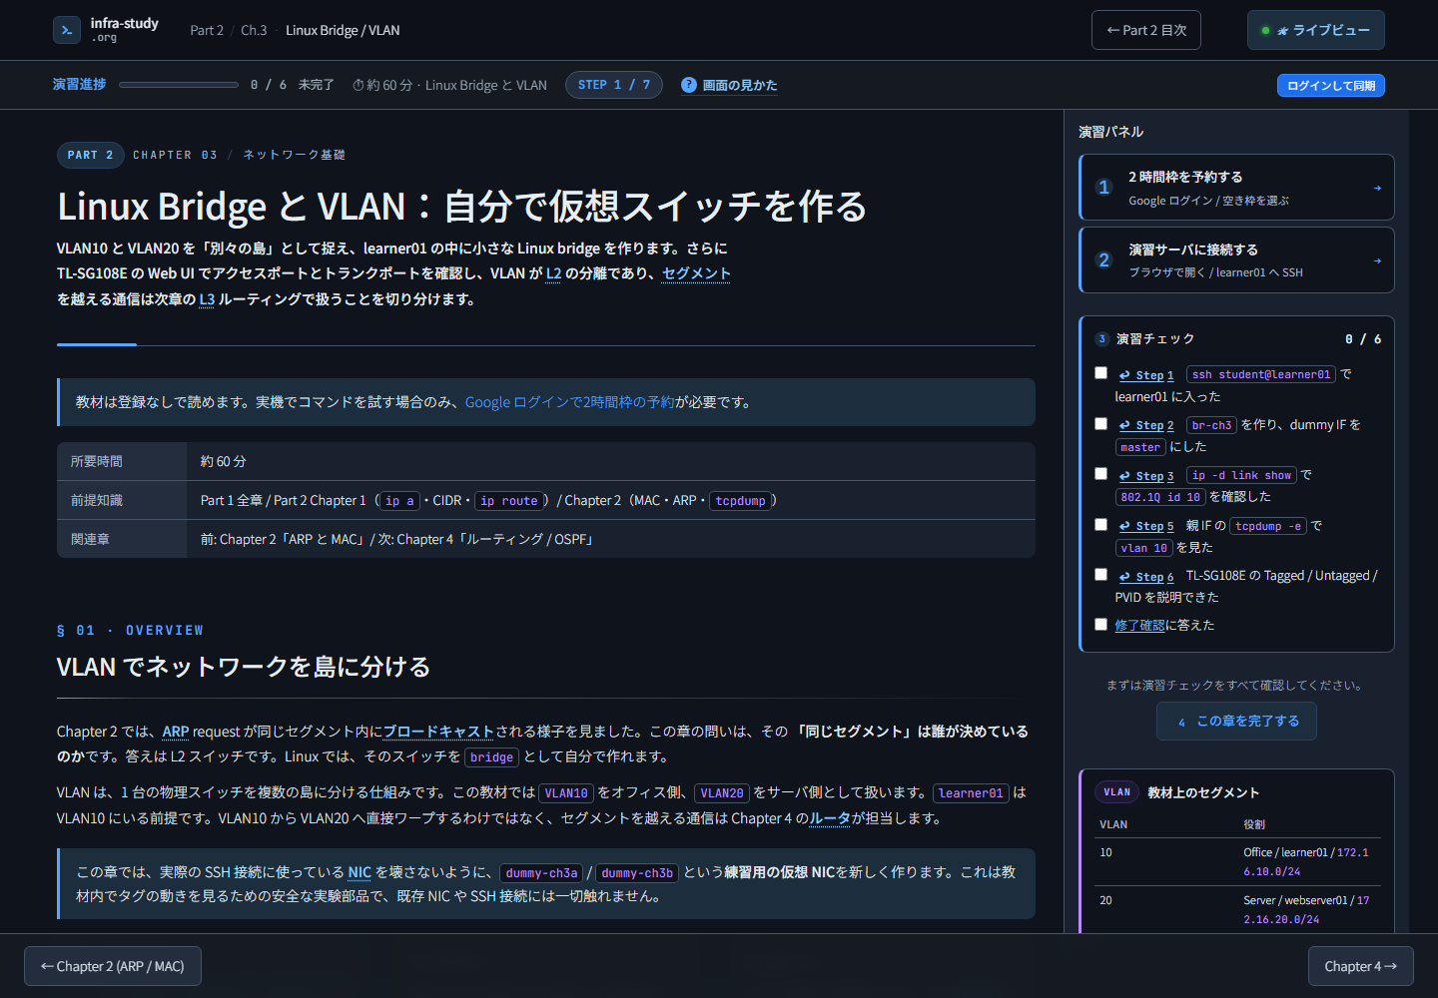Go to next Chapter 4
The height and width of the screenshot is (998, 1438).
(1361, 966)
